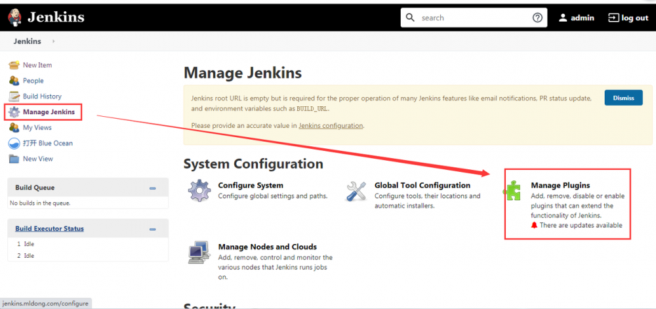Screen dimensions: 656x309
Task: Click the System Configuration heading
Action: (x=253, y=163)
